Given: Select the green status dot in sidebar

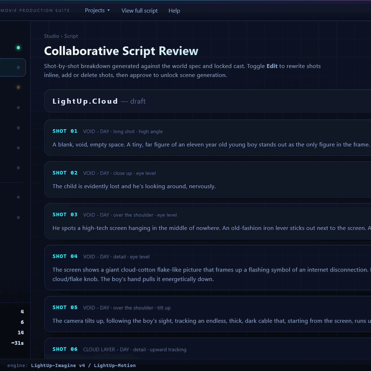Looking at the screenshot, I should [x=18, y=48].
